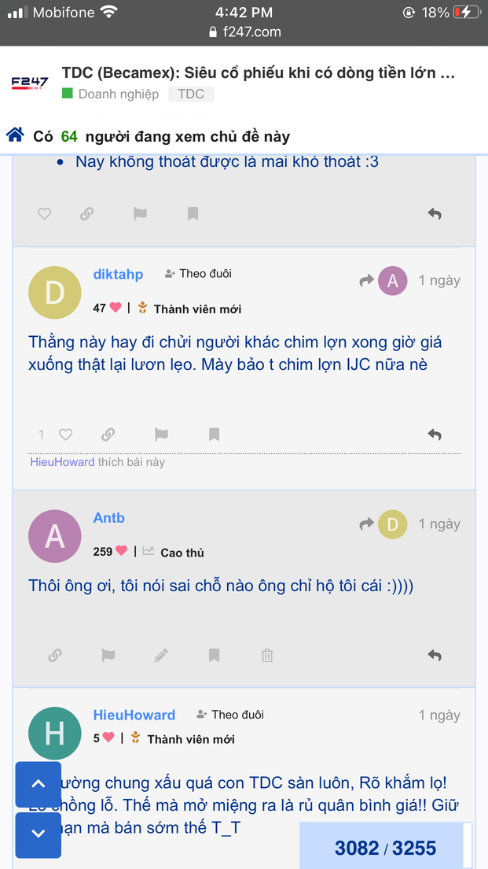Delete Antb's post with trash icon

click(x=267, y=655)
